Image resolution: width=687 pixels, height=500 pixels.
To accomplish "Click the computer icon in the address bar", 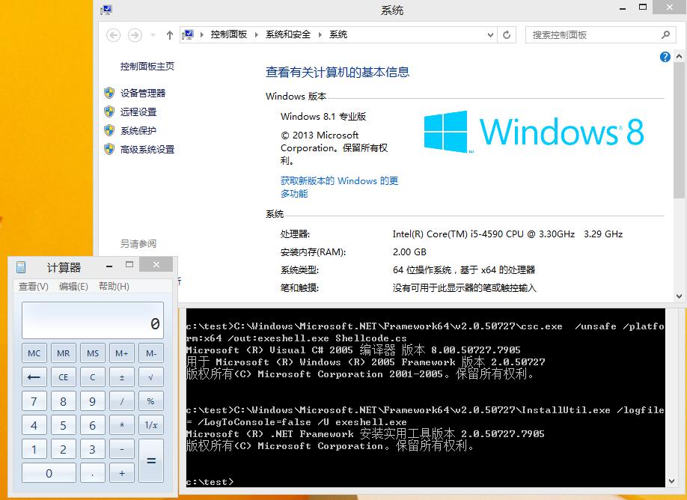I will pos(188,34).
